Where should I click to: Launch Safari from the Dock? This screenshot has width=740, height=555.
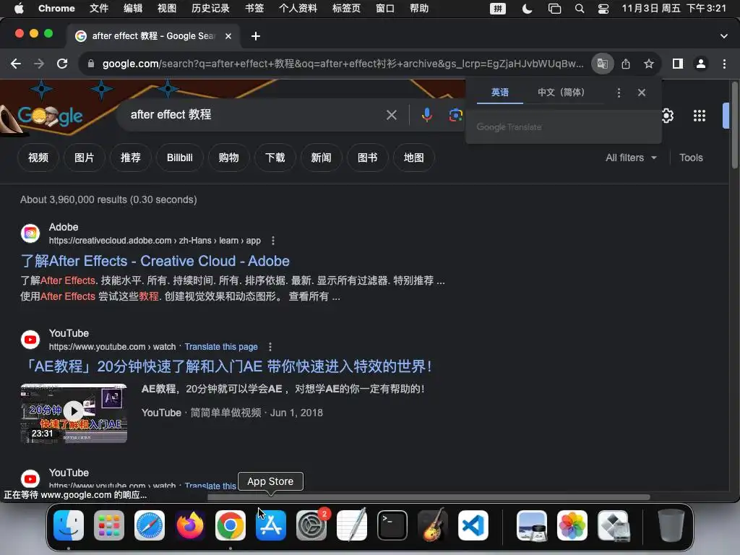(150, 525)
